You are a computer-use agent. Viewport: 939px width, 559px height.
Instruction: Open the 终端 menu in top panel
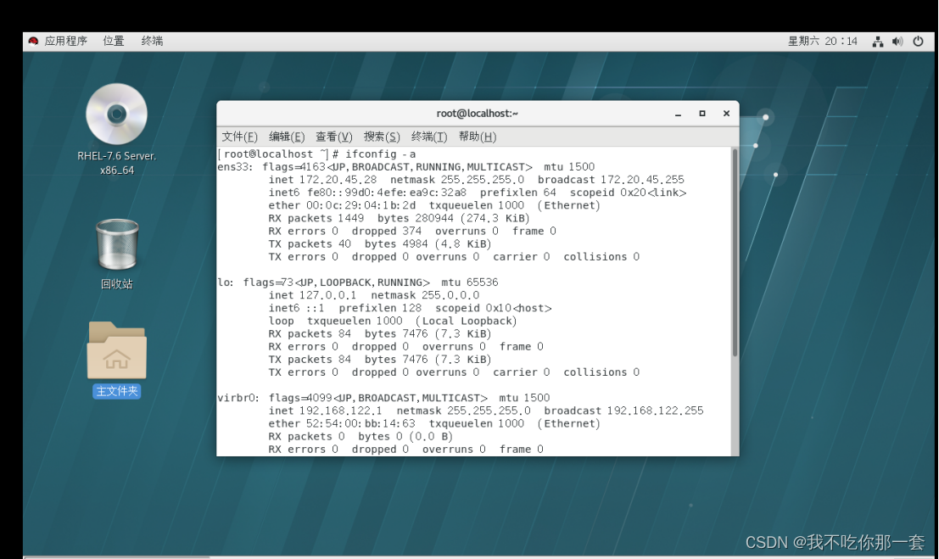coord(152,41)
